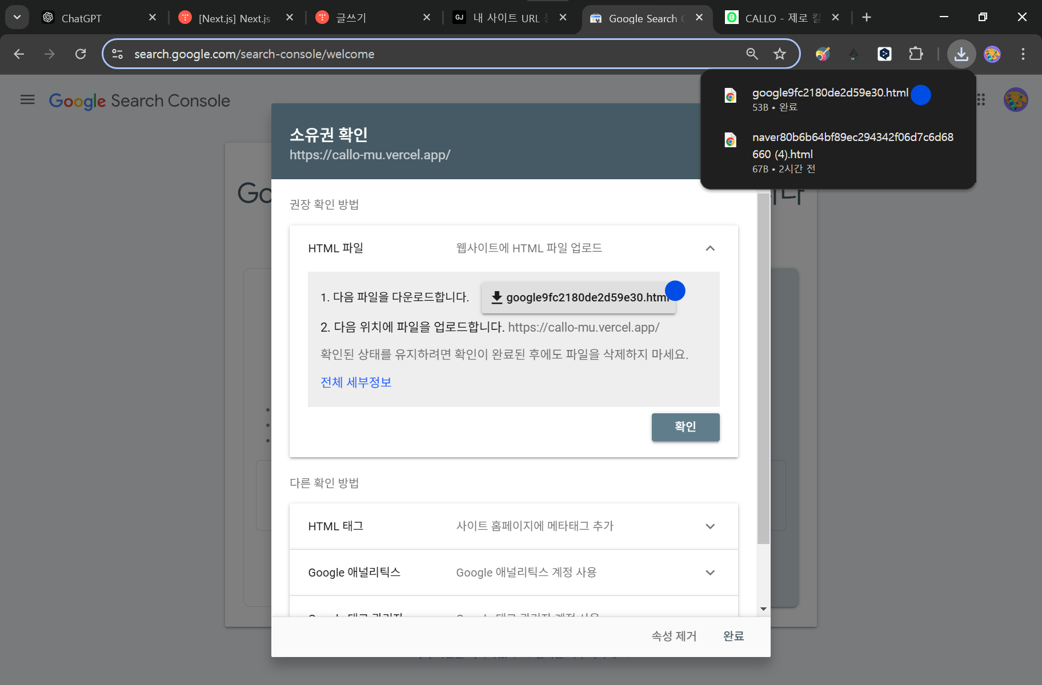
Task: Click the 속성 제거 button
Action: [x=674, y=636]
